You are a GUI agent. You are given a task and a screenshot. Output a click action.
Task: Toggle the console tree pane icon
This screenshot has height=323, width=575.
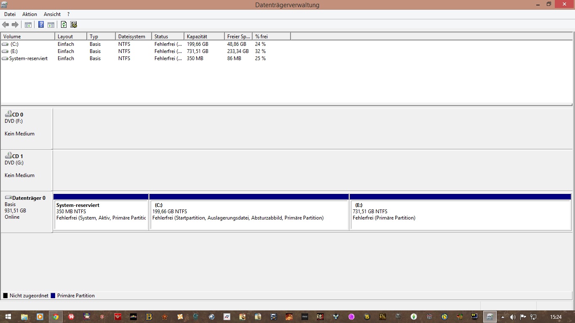point(28,25)
